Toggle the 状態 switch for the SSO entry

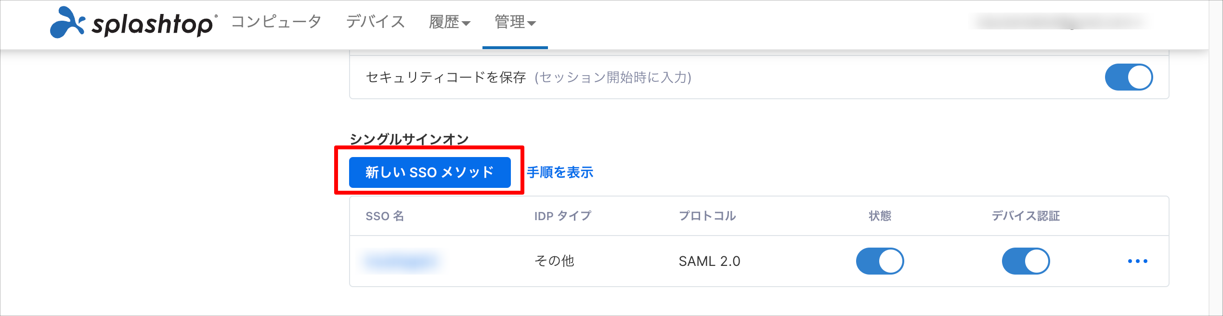pyautogui.click(x=880, y=261)
